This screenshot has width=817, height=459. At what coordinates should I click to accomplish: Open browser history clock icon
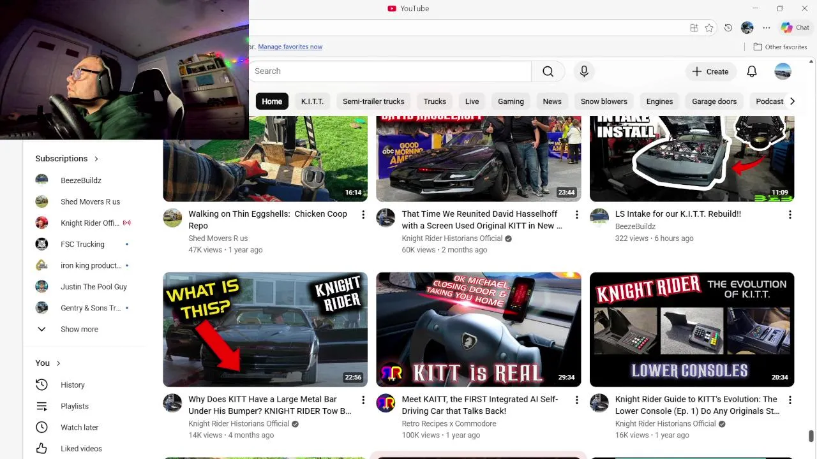coord(728,28)
